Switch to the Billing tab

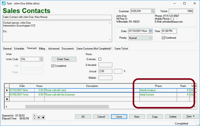42,49
